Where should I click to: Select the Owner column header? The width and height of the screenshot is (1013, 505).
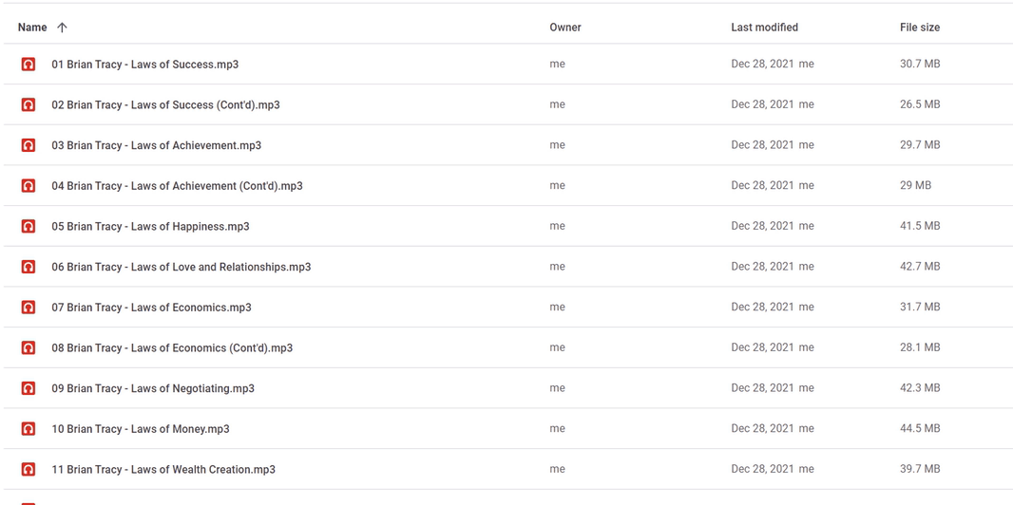point(565,28)
